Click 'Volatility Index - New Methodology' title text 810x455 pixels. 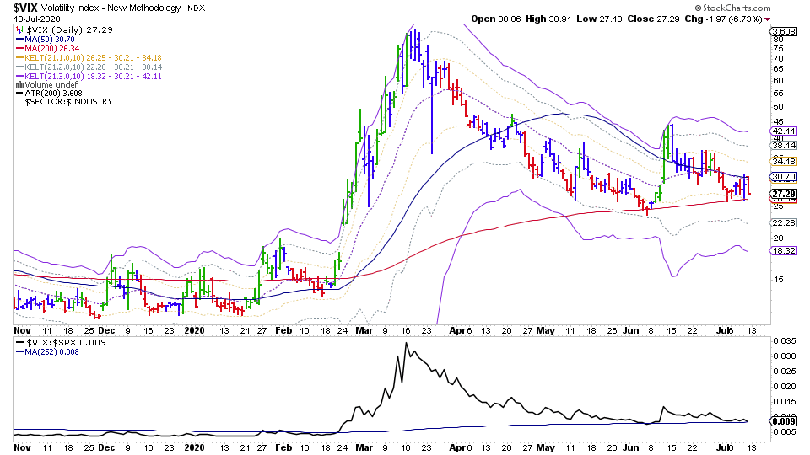[x=111, y=8]
